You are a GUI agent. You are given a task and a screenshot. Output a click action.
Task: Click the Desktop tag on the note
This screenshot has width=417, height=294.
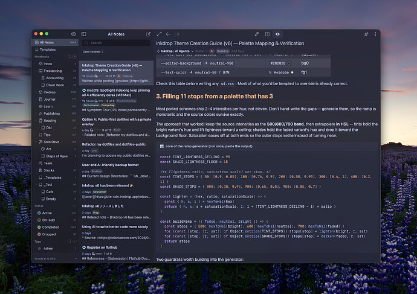(x=222, y=51)
